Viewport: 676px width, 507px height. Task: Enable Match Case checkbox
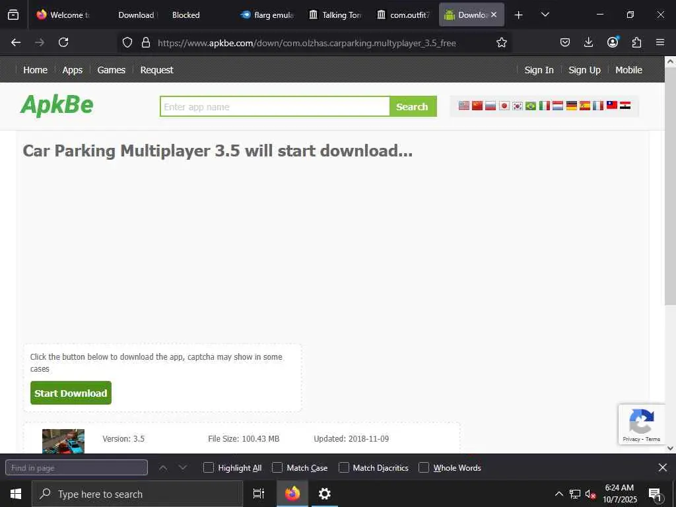point(277,467)
